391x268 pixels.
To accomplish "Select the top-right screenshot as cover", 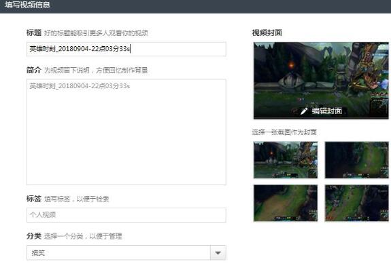I will [356, 160].
